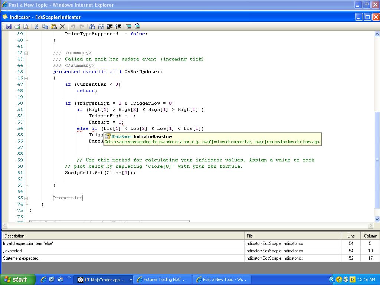Sort errors by the Description column header

[x=122, y=236]
